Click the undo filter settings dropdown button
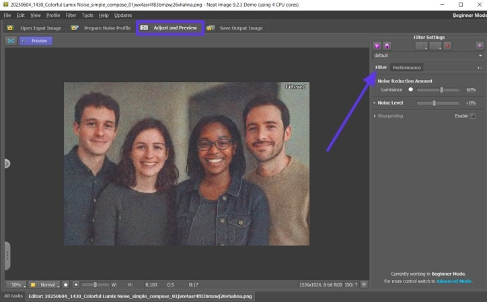The image size is (487, 302). [422, 46]
